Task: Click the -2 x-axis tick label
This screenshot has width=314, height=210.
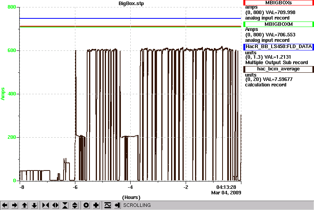Action: [186, 187]
